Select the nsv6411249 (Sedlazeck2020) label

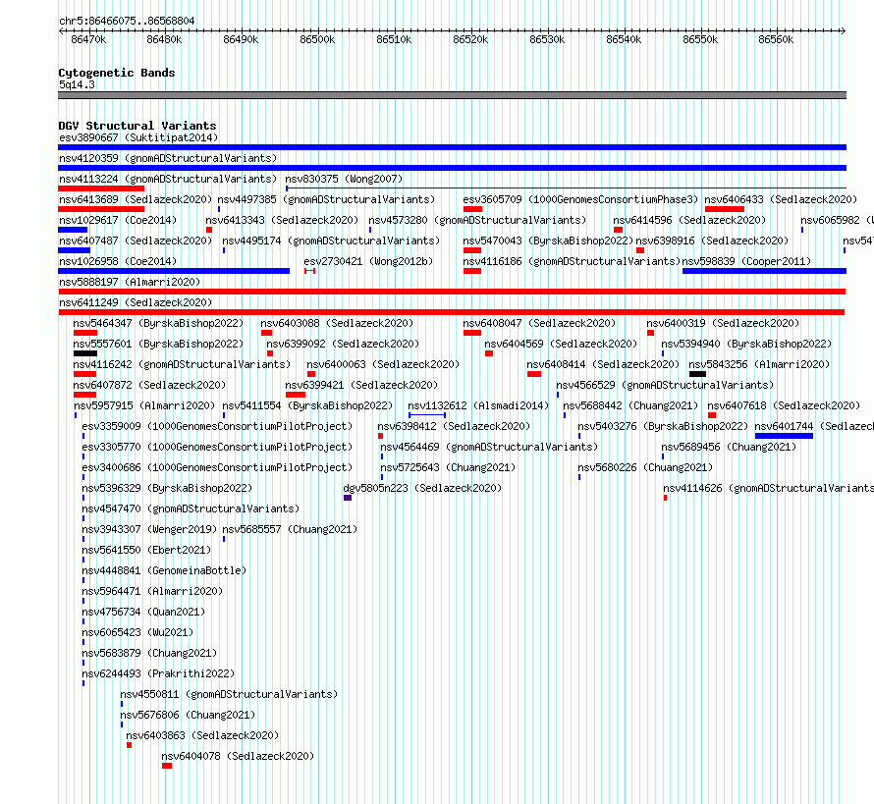[136, 302]
